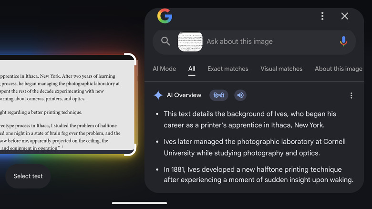This screenshot has height=209, width=372.
Task: Click bullet starting 'This text details the background'
Action: pyautogui.click(x=250, y=119)
